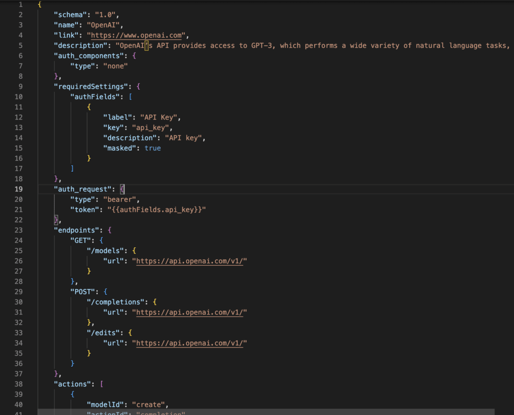
Task: Click the "key" key on line 13
Action: coord(113,128)
